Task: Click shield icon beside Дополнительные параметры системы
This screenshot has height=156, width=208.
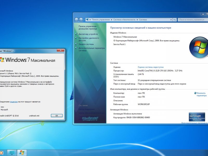Action: [x=76, y=48]
